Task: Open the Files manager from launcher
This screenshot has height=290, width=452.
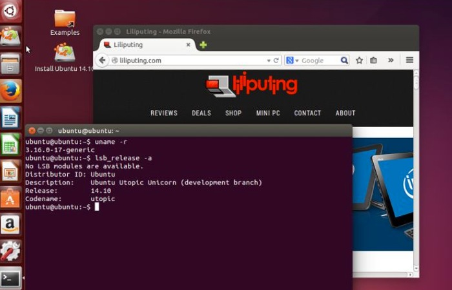Action: 11,64
